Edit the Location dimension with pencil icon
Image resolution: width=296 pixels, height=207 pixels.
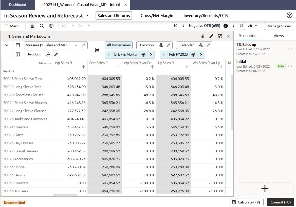pos(168,45)
